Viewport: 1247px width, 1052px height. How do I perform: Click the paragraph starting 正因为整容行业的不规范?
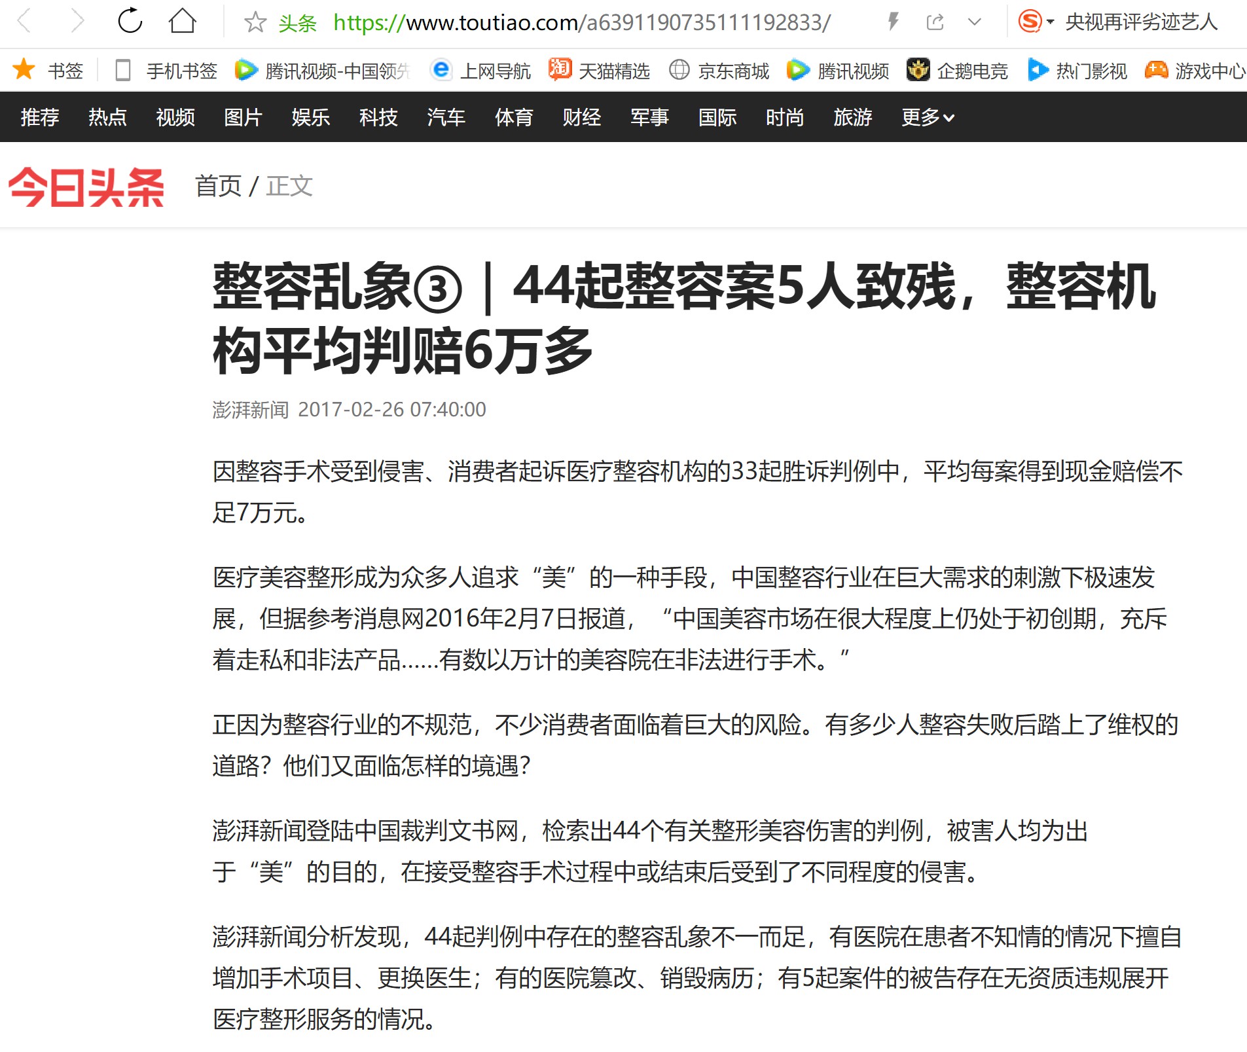[695, 745]
